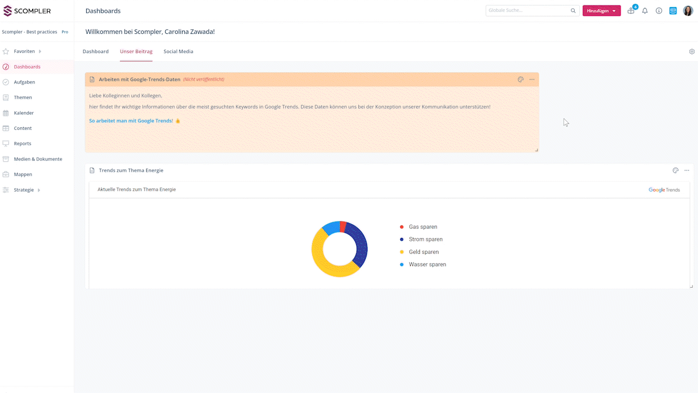Open the Hinzufügen dropdown arrow
The width and height of the screenshot is (698, 393).
614,10
